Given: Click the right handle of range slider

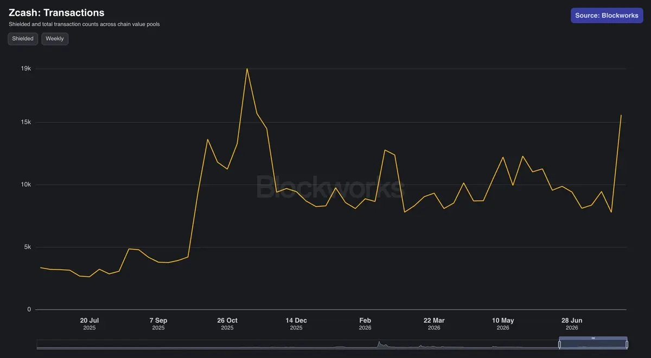Looking at the screenshot, I should [x=627, y=344].
